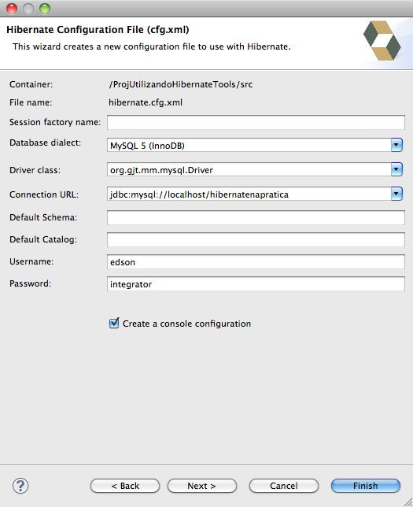Expand the Connection URL dropdown arrow
Image resolution: width=413 pixels, height=507 pixels.
tap(396, 194)
